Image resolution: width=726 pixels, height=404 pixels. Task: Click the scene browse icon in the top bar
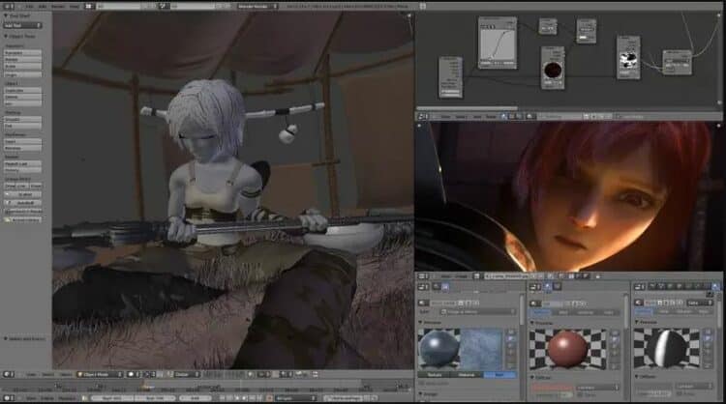[x=163, y=7]
